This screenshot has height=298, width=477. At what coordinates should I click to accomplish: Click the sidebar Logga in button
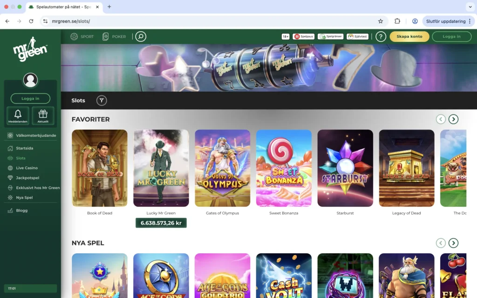(30, 99)
